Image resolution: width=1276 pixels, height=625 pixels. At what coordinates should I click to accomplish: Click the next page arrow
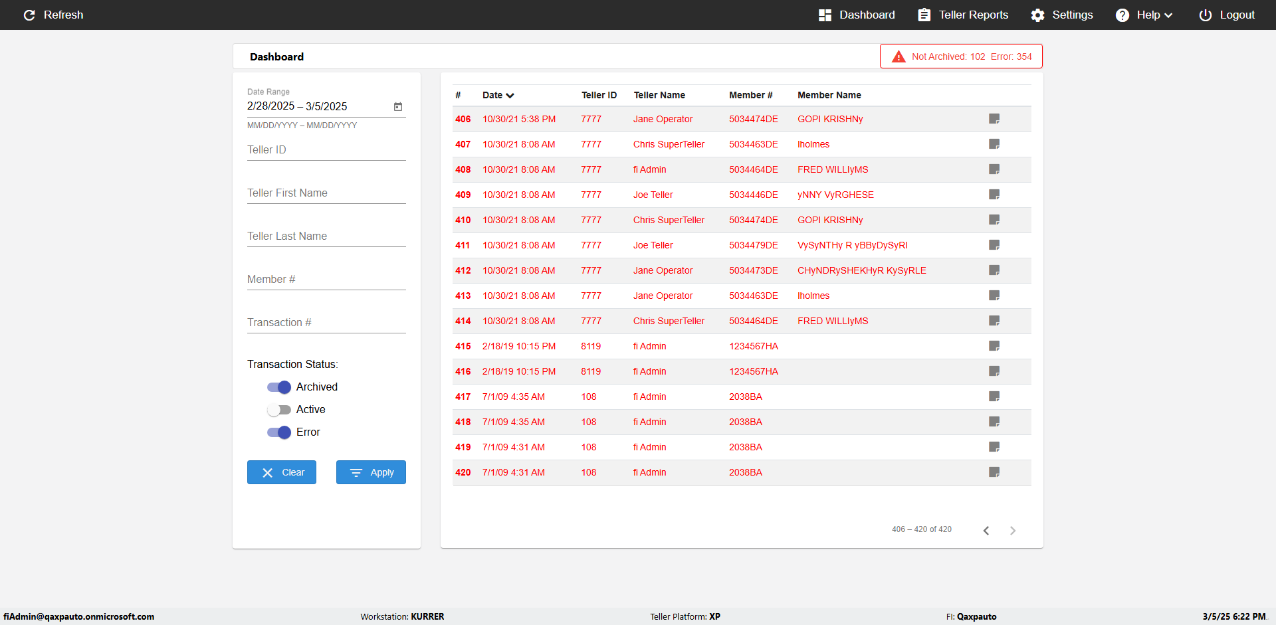(1013, 530)
